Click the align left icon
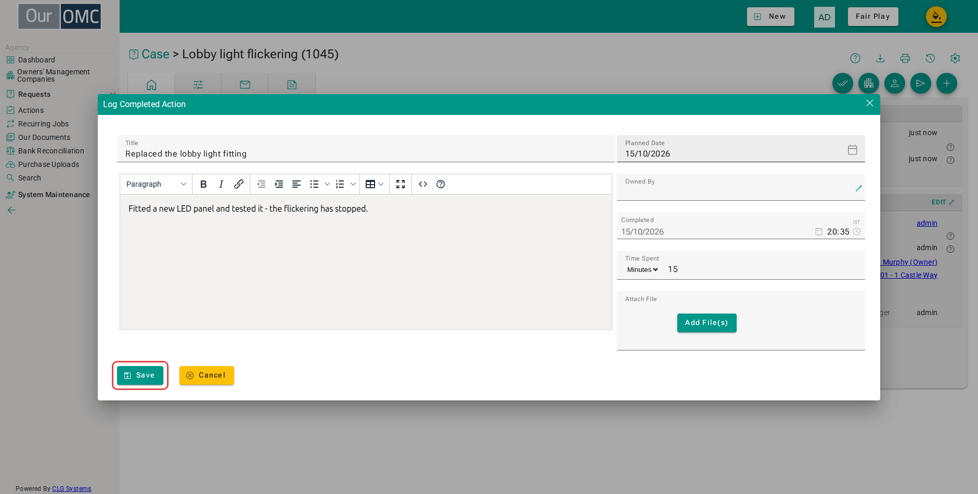Screen dimensions: 978x494 click(297, 184)
